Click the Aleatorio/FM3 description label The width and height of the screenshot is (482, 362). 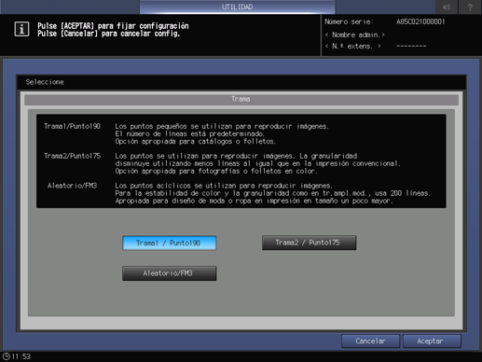click(72, 186)
